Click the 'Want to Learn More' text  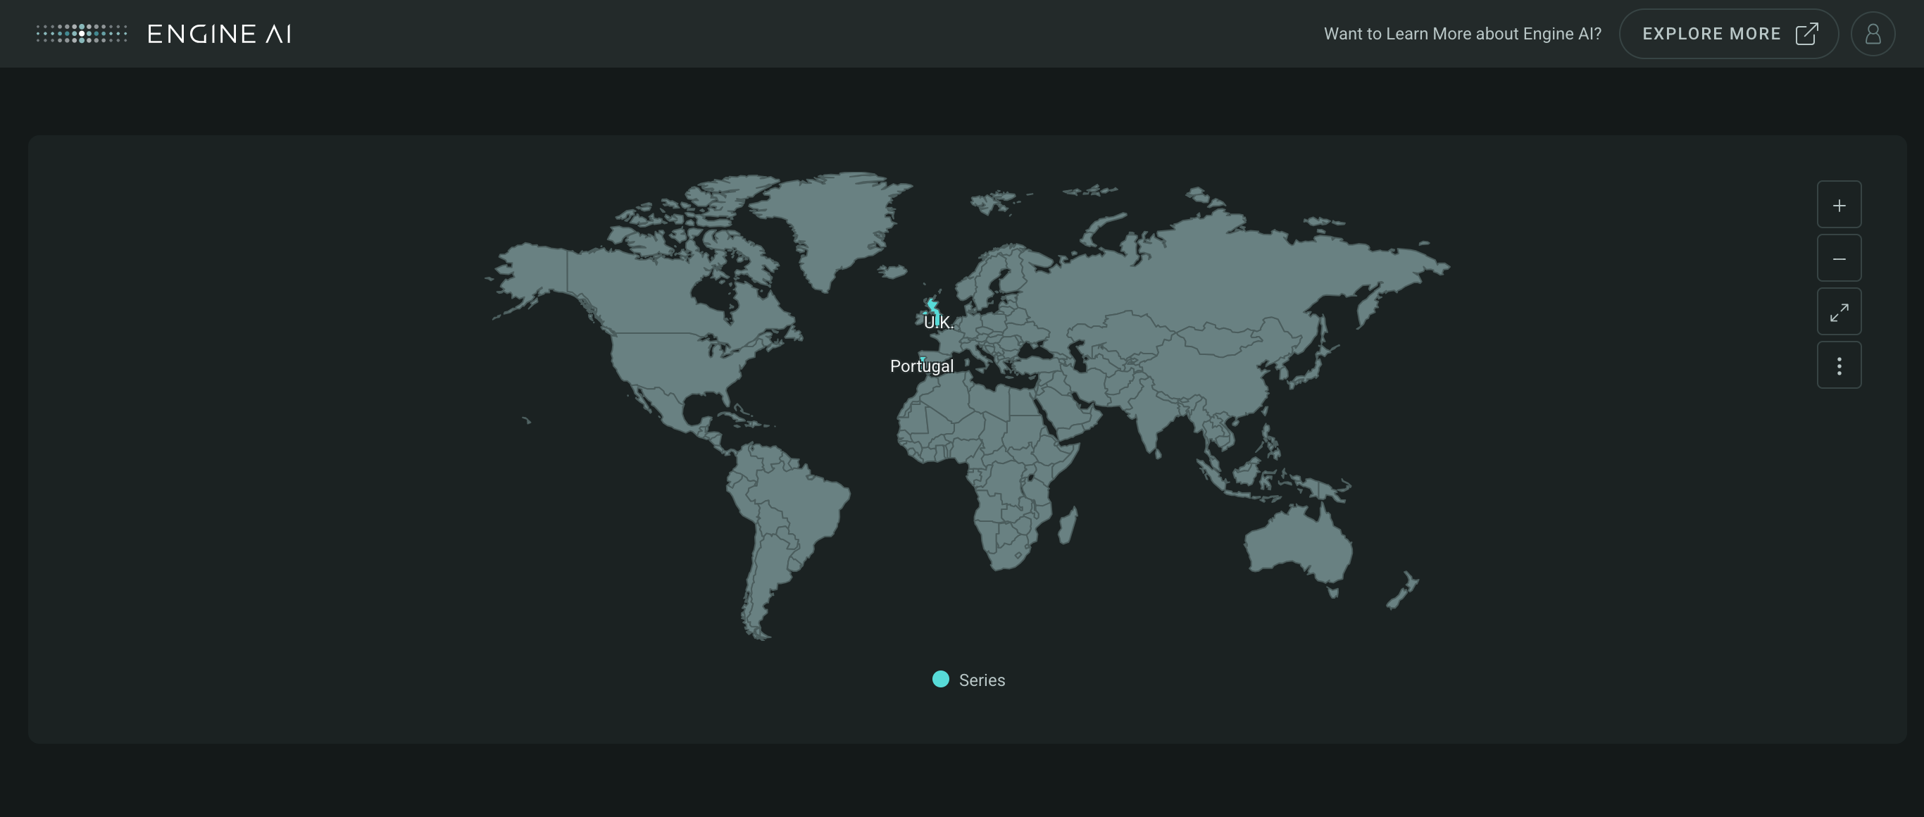tap(1463, 34)
